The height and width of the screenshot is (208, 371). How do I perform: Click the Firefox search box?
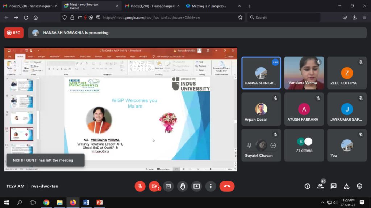(284, 17)
